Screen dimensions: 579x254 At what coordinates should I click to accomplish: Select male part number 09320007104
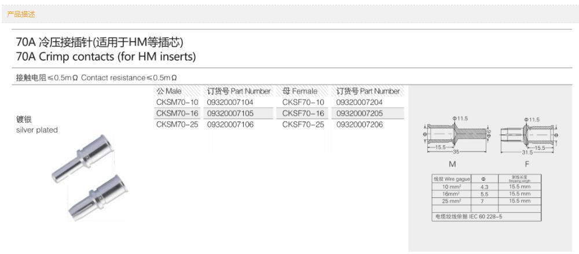[x=230, y=102]
